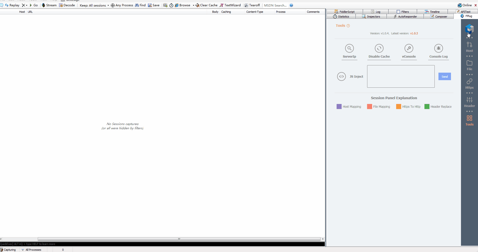The width and height of the screenshot is (478, 252).
Task: Open the Composer tab
Action: tap(439, 17)
